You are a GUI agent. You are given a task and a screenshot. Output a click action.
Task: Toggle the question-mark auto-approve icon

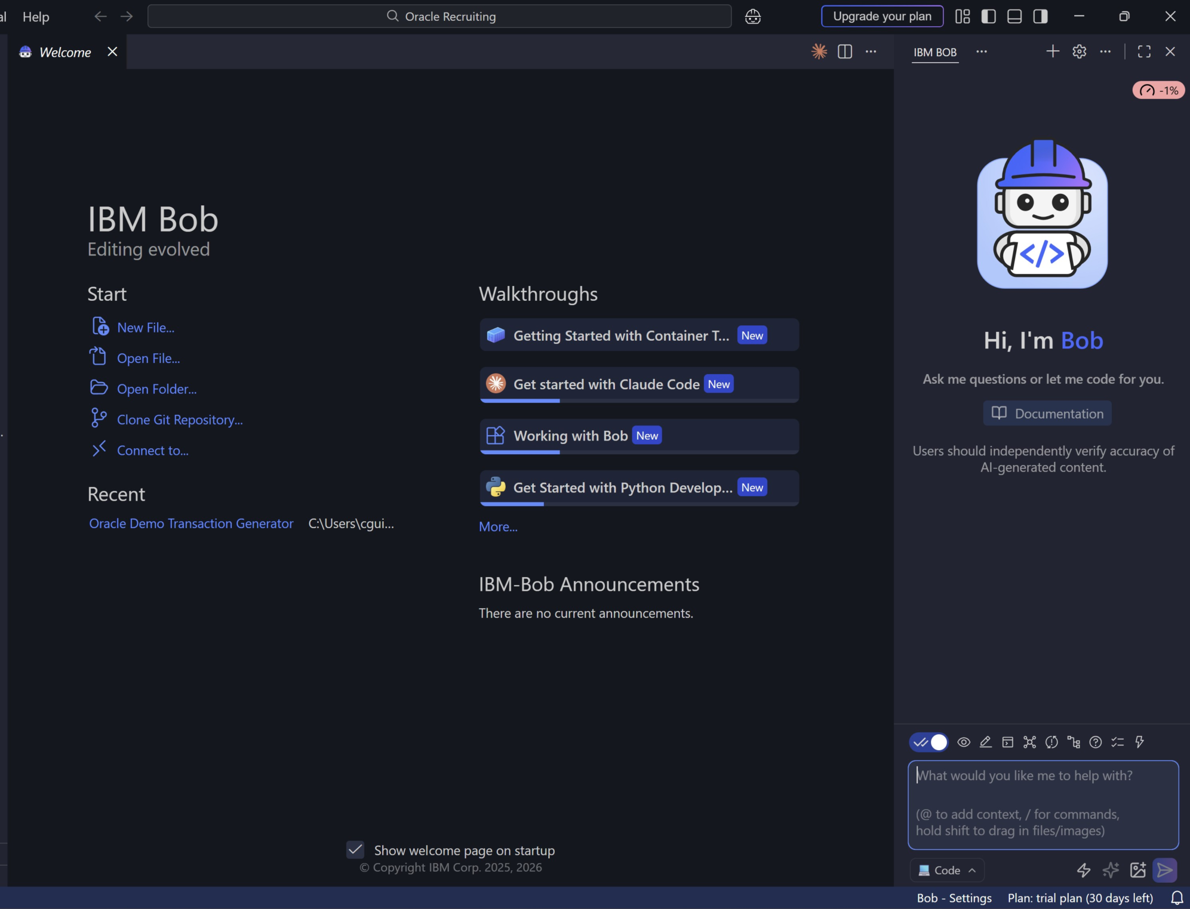[x=1096, y=742]
